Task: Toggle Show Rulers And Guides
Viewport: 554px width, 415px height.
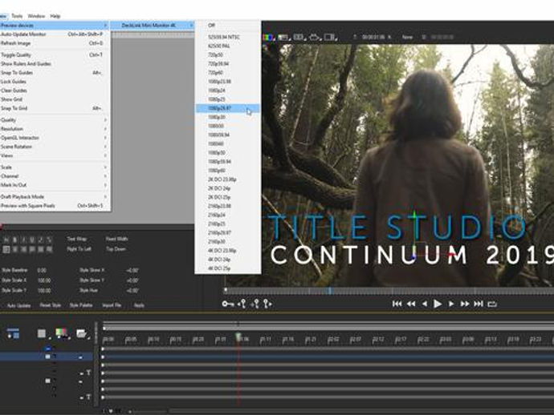Action: click(55, 64)
